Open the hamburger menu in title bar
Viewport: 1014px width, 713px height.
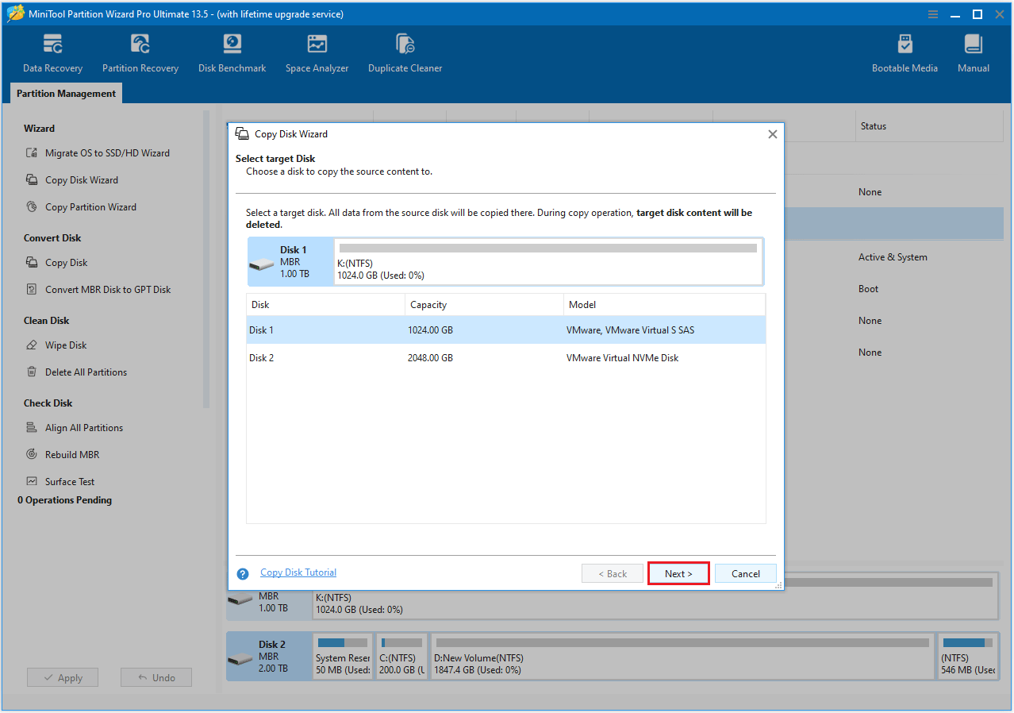(932, 13)
